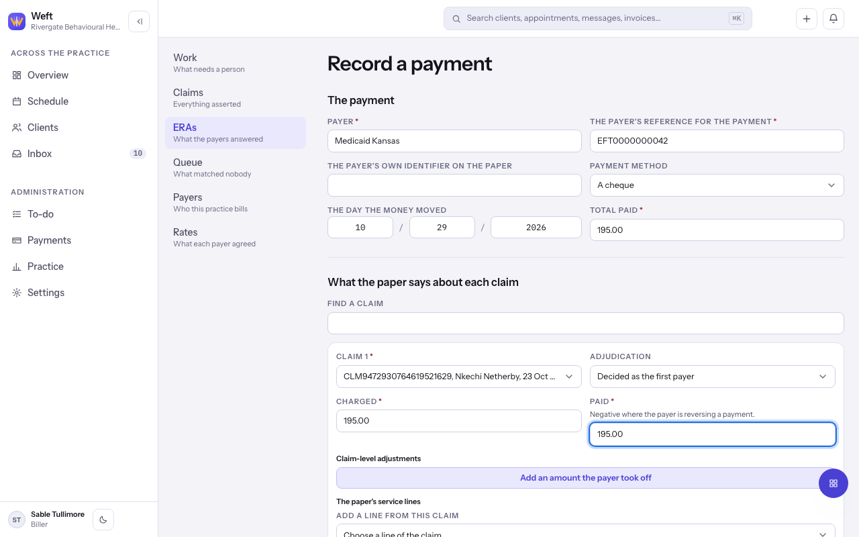859x537 pixels.
Task: Open Clients in sidebar
Action: pyautogui.click(x=79, y=128)
